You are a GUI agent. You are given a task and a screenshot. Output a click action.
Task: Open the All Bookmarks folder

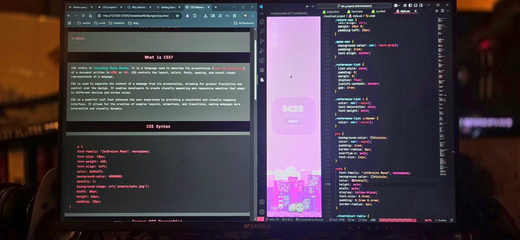[x=244, y=23]
